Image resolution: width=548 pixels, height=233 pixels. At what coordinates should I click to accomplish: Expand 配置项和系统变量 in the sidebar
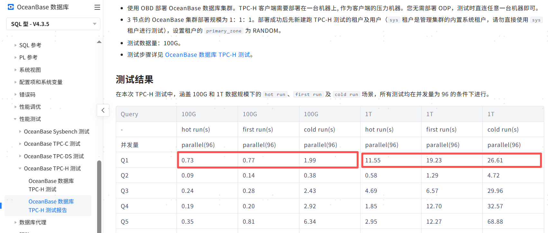tap(41, 82)
